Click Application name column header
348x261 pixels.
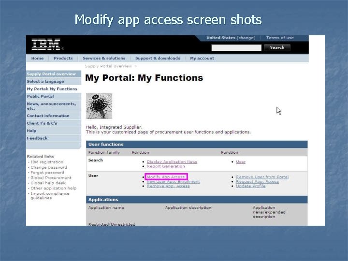pyautogui.click(x=106, y=207)
